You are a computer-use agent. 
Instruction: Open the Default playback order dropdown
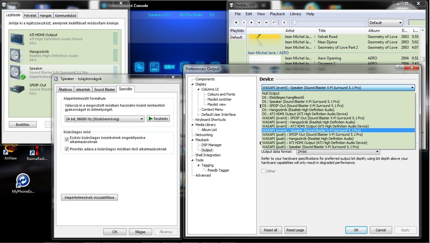click(x=386, y=23)
